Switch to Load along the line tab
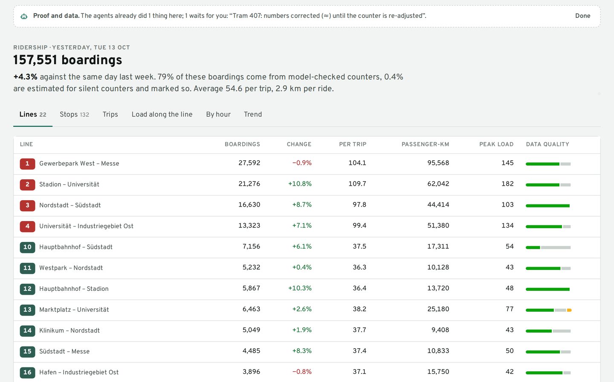Image resolution: width=614 pixels, height=382 pixels. pos(162,115)
